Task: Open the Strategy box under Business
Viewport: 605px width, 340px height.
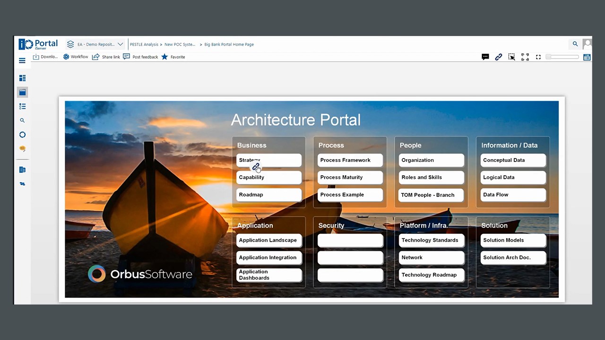Action: point(269,160)
